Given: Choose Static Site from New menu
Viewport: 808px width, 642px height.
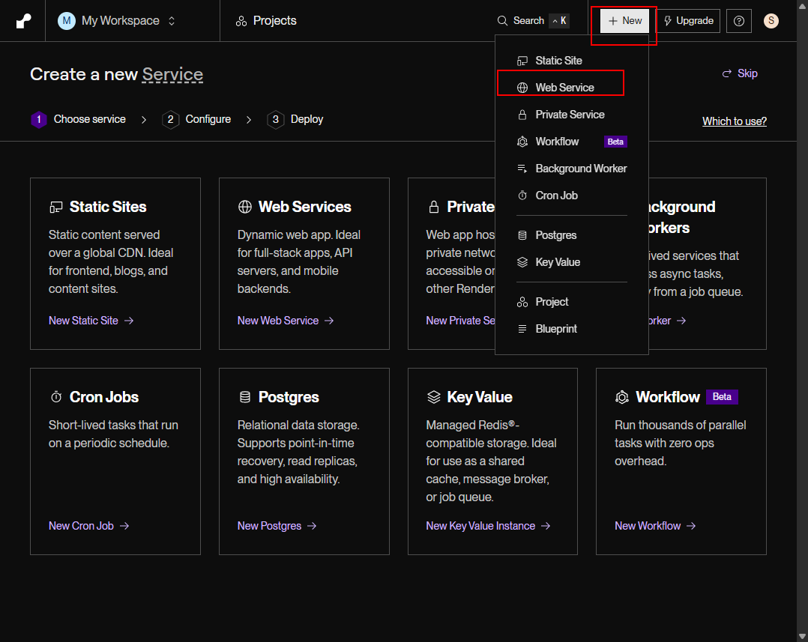Looking at the screenshot, I should (571, 60).
